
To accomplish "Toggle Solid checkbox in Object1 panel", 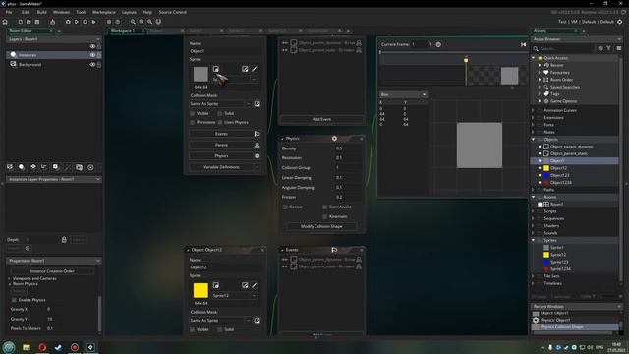I will (220, 114).
